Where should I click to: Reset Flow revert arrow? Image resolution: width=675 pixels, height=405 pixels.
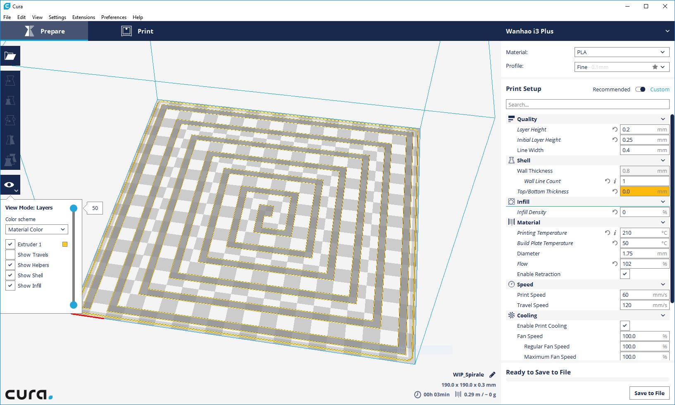point(615,264)
